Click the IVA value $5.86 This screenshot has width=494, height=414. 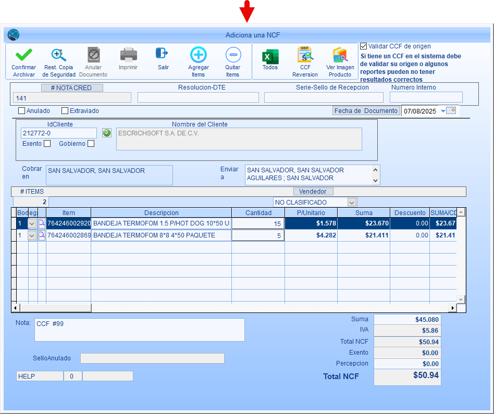click(407, 331)
